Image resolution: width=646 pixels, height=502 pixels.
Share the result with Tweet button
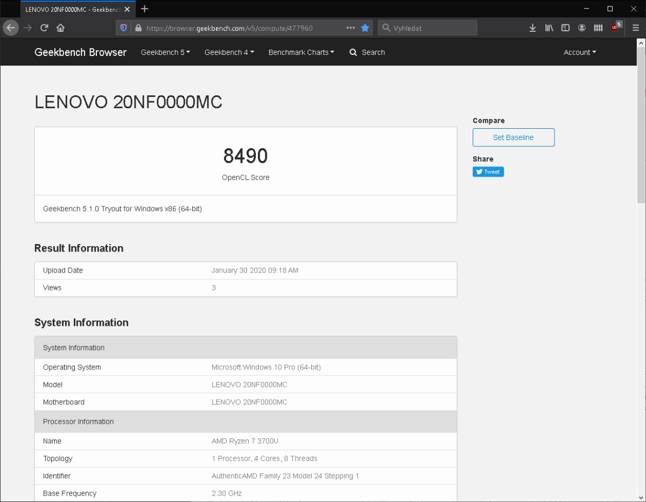click(488, 172)
